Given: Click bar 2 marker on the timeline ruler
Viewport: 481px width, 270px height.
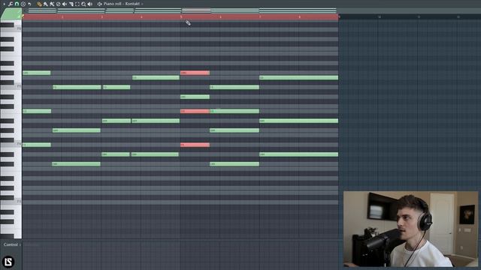Looking at the screenshot, I should [x=62, y=17].
